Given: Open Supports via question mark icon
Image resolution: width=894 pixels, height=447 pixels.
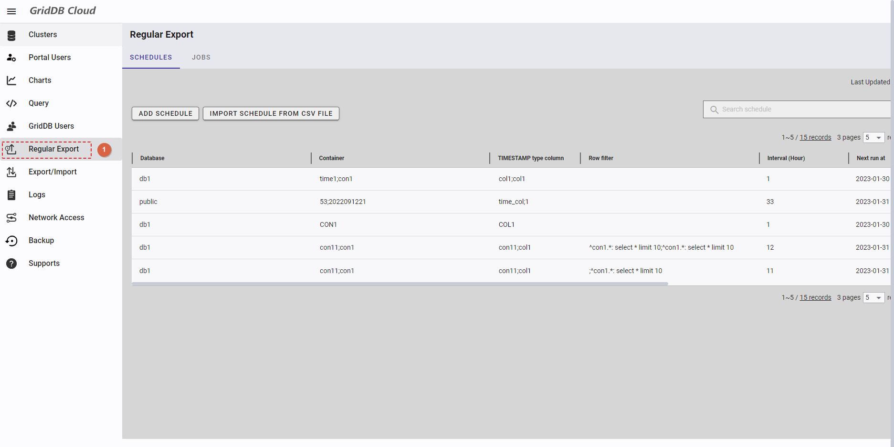Looking at the screenshot, I should (x=11, y=264).
